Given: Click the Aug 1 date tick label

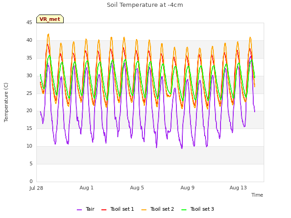Looking at the screenshot, I should pos(86,188).
